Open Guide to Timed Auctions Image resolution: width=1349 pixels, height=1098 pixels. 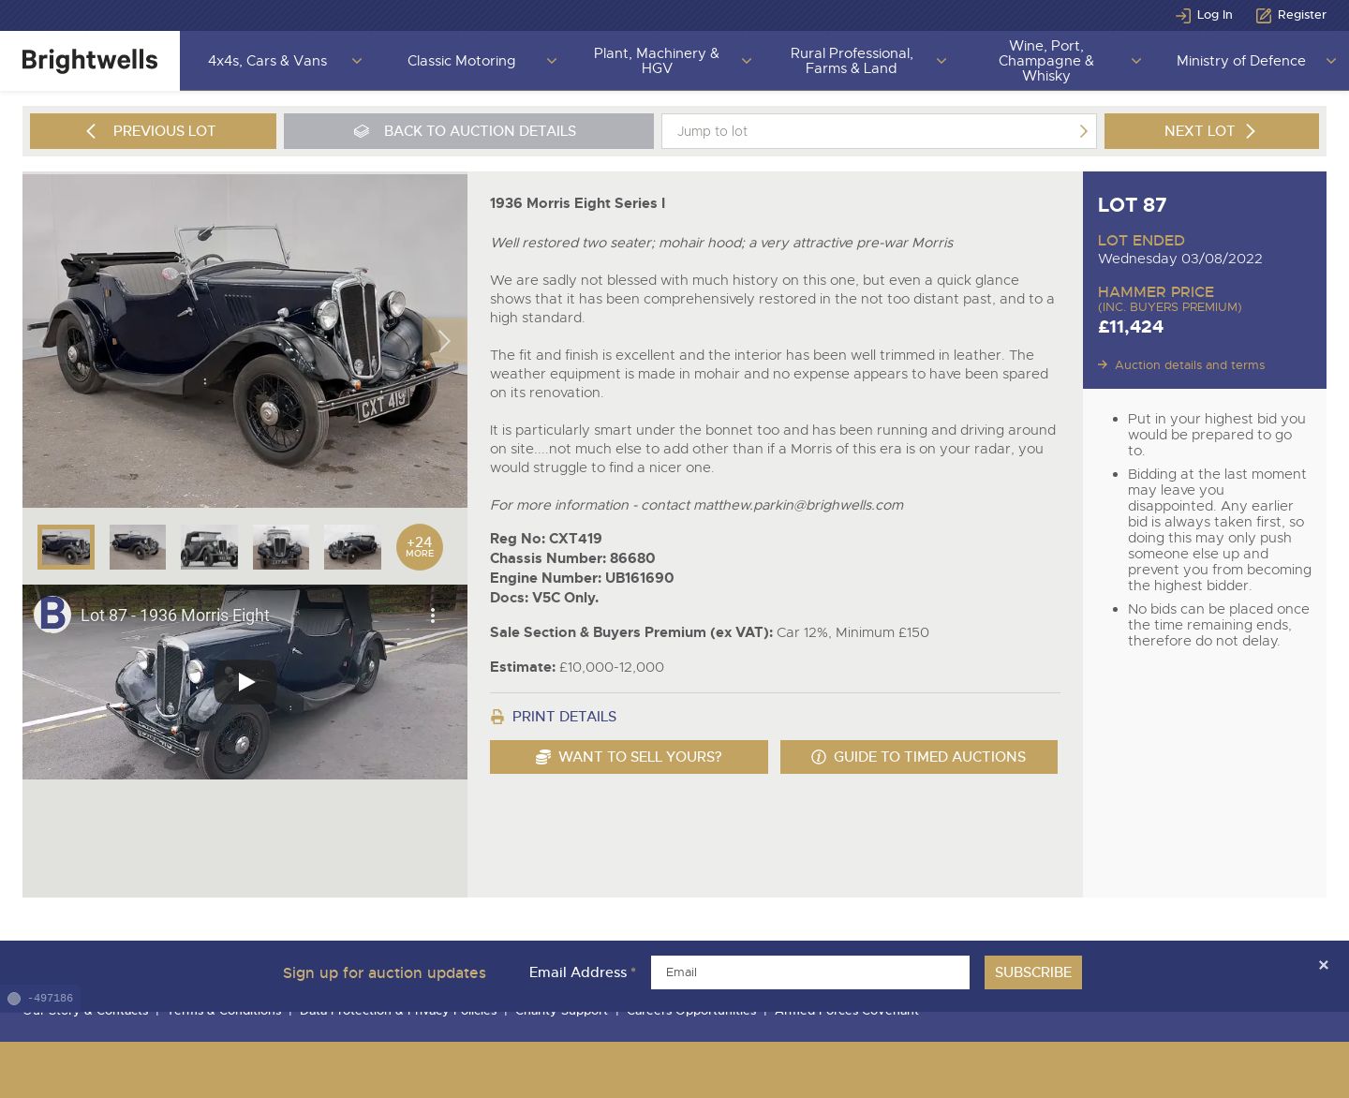coord(919,757)
